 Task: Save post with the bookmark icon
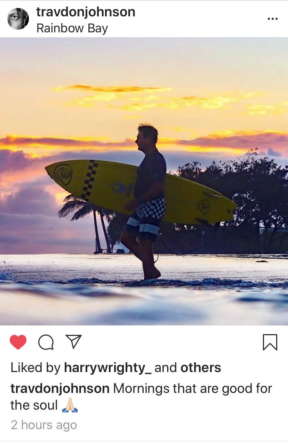pos(270,342)
